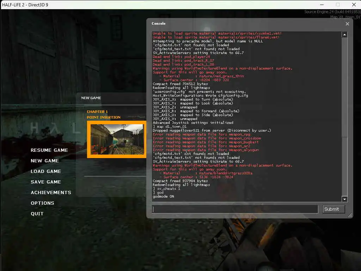Screen dimensions: 361x271
Task: Click the console scrollbar up arrow
Action: pyautogui.click(x=344, y=35)
